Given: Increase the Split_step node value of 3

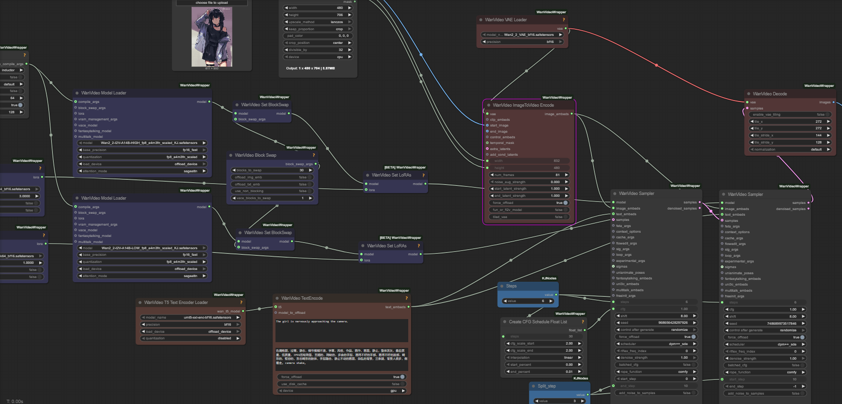Looking at the screenshot, I should point(583,401).
